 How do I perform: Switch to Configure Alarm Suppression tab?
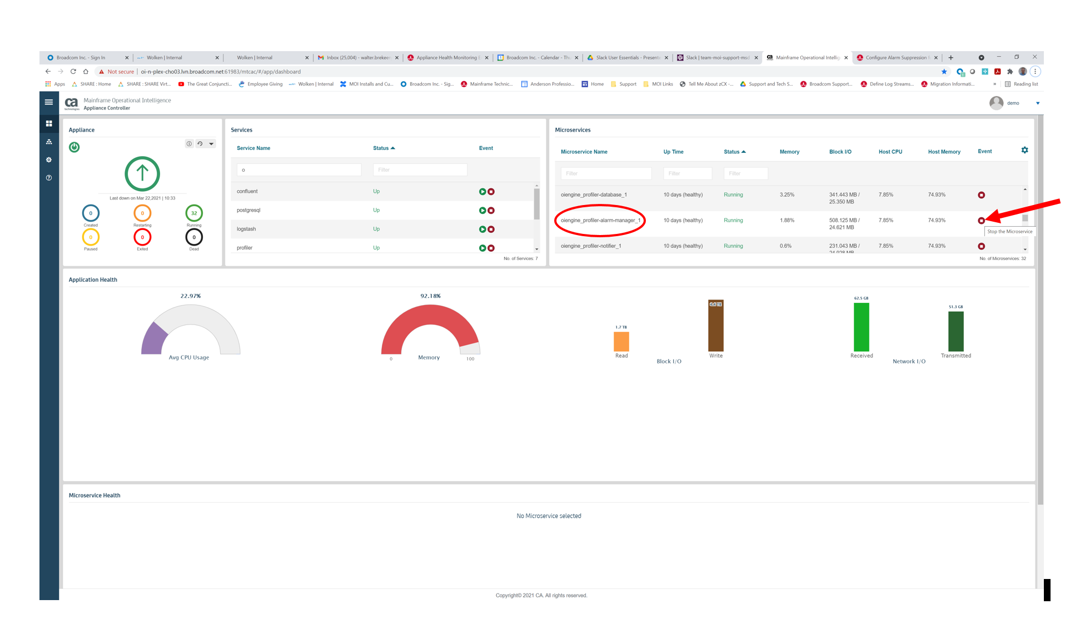[895, 58]
